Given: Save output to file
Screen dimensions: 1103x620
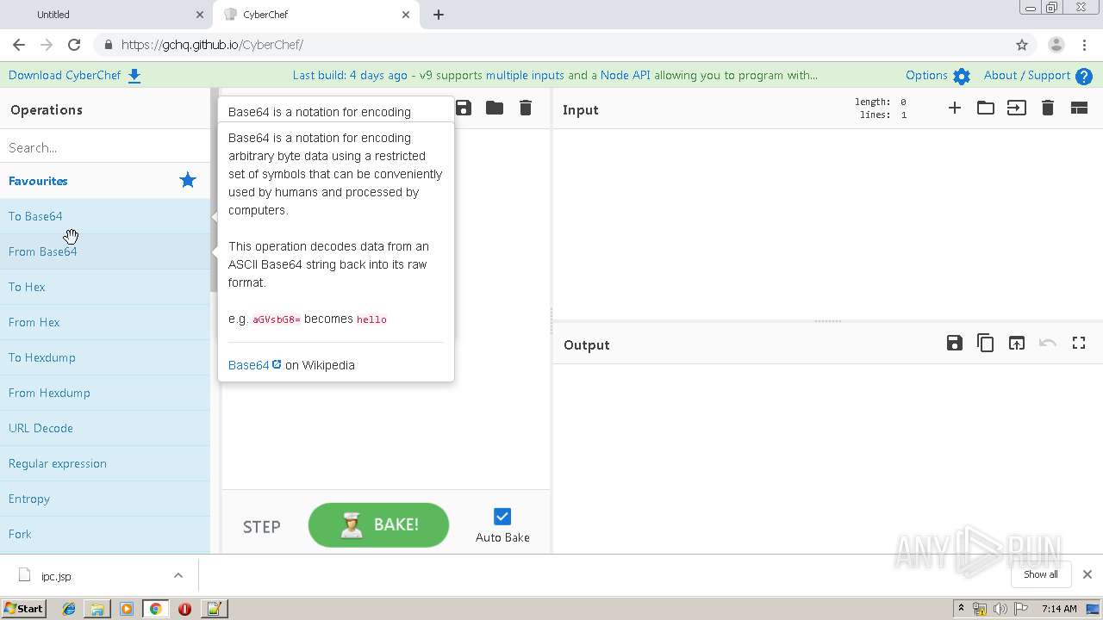Looking at the screenshot, I should click(x=955, y=343).
